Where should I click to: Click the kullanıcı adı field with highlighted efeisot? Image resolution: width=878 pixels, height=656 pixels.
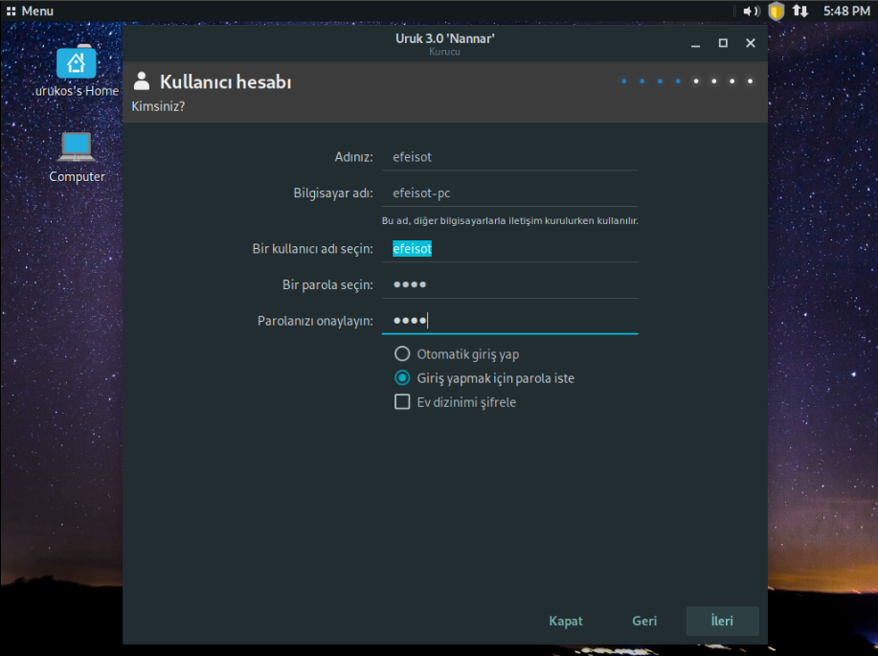pos(509,249)
